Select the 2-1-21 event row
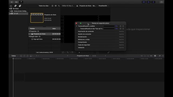The width and height of the screenshot is (173, 97). click(x=18, y=14)
